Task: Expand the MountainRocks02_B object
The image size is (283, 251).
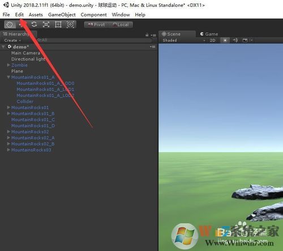Action: (x=8, y=144)
